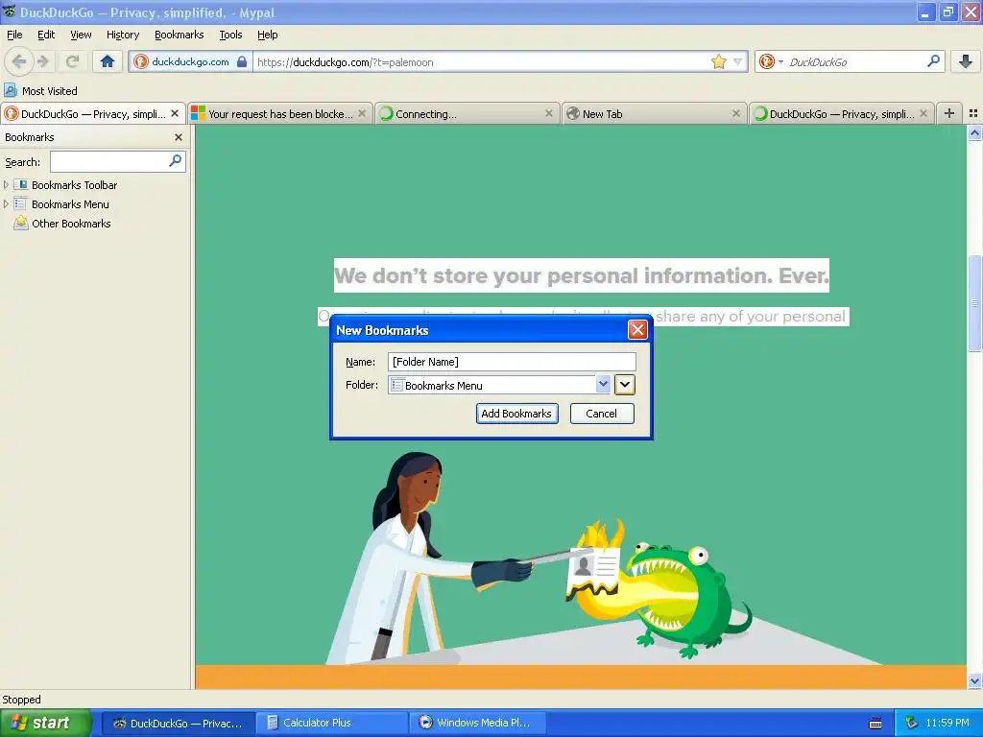Viewport: 983px width, 737px height.
Task: Switch to 'Your request has been blocked' tab
Action: 279,114
